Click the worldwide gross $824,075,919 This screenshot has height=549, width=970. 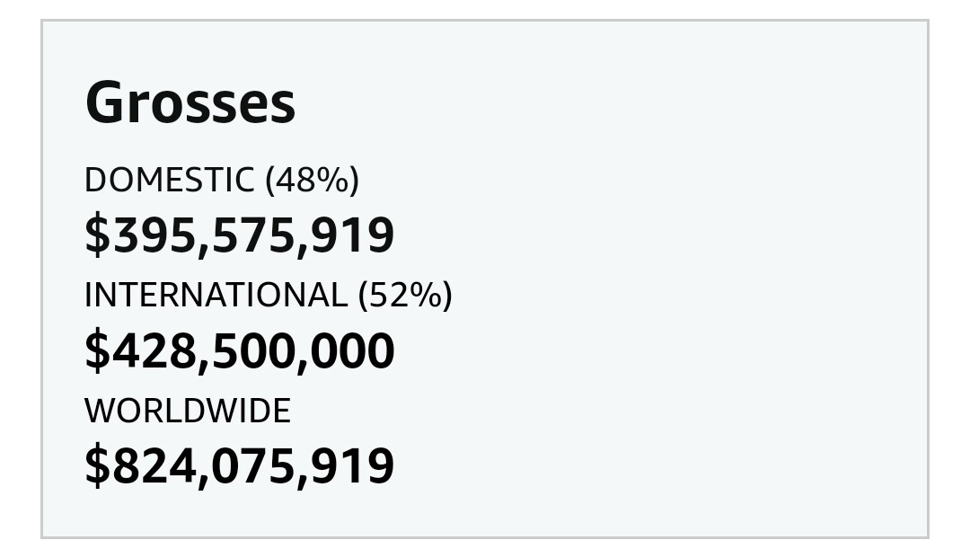[240, 466]
